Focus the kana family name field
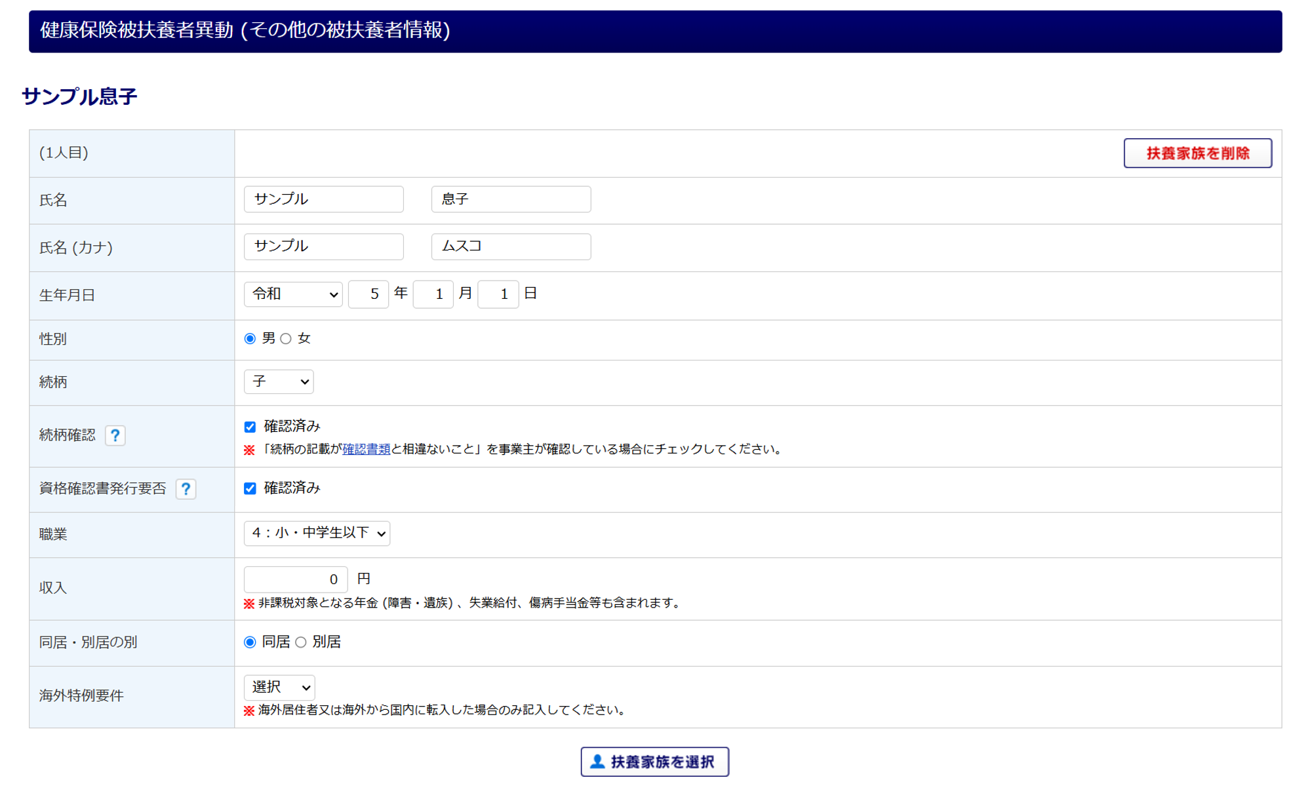The height and width of the screenshot is (799, 1312). click(324, 246)
